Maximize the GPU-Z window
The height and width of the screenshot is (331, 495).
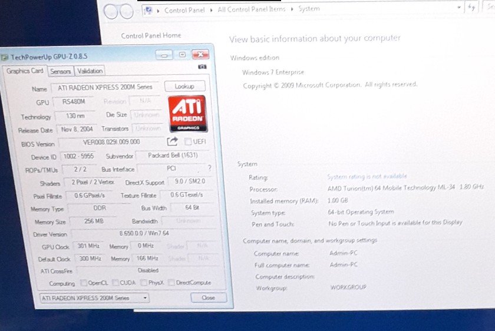click(x=182, y=55)
